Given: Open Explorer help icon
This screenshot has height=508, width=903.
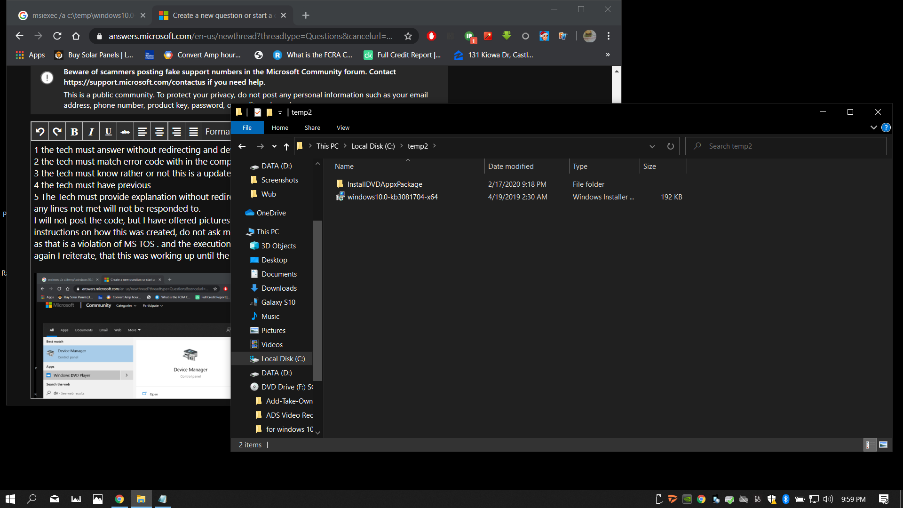Looking at the screenshot, I should pos(886,127).
